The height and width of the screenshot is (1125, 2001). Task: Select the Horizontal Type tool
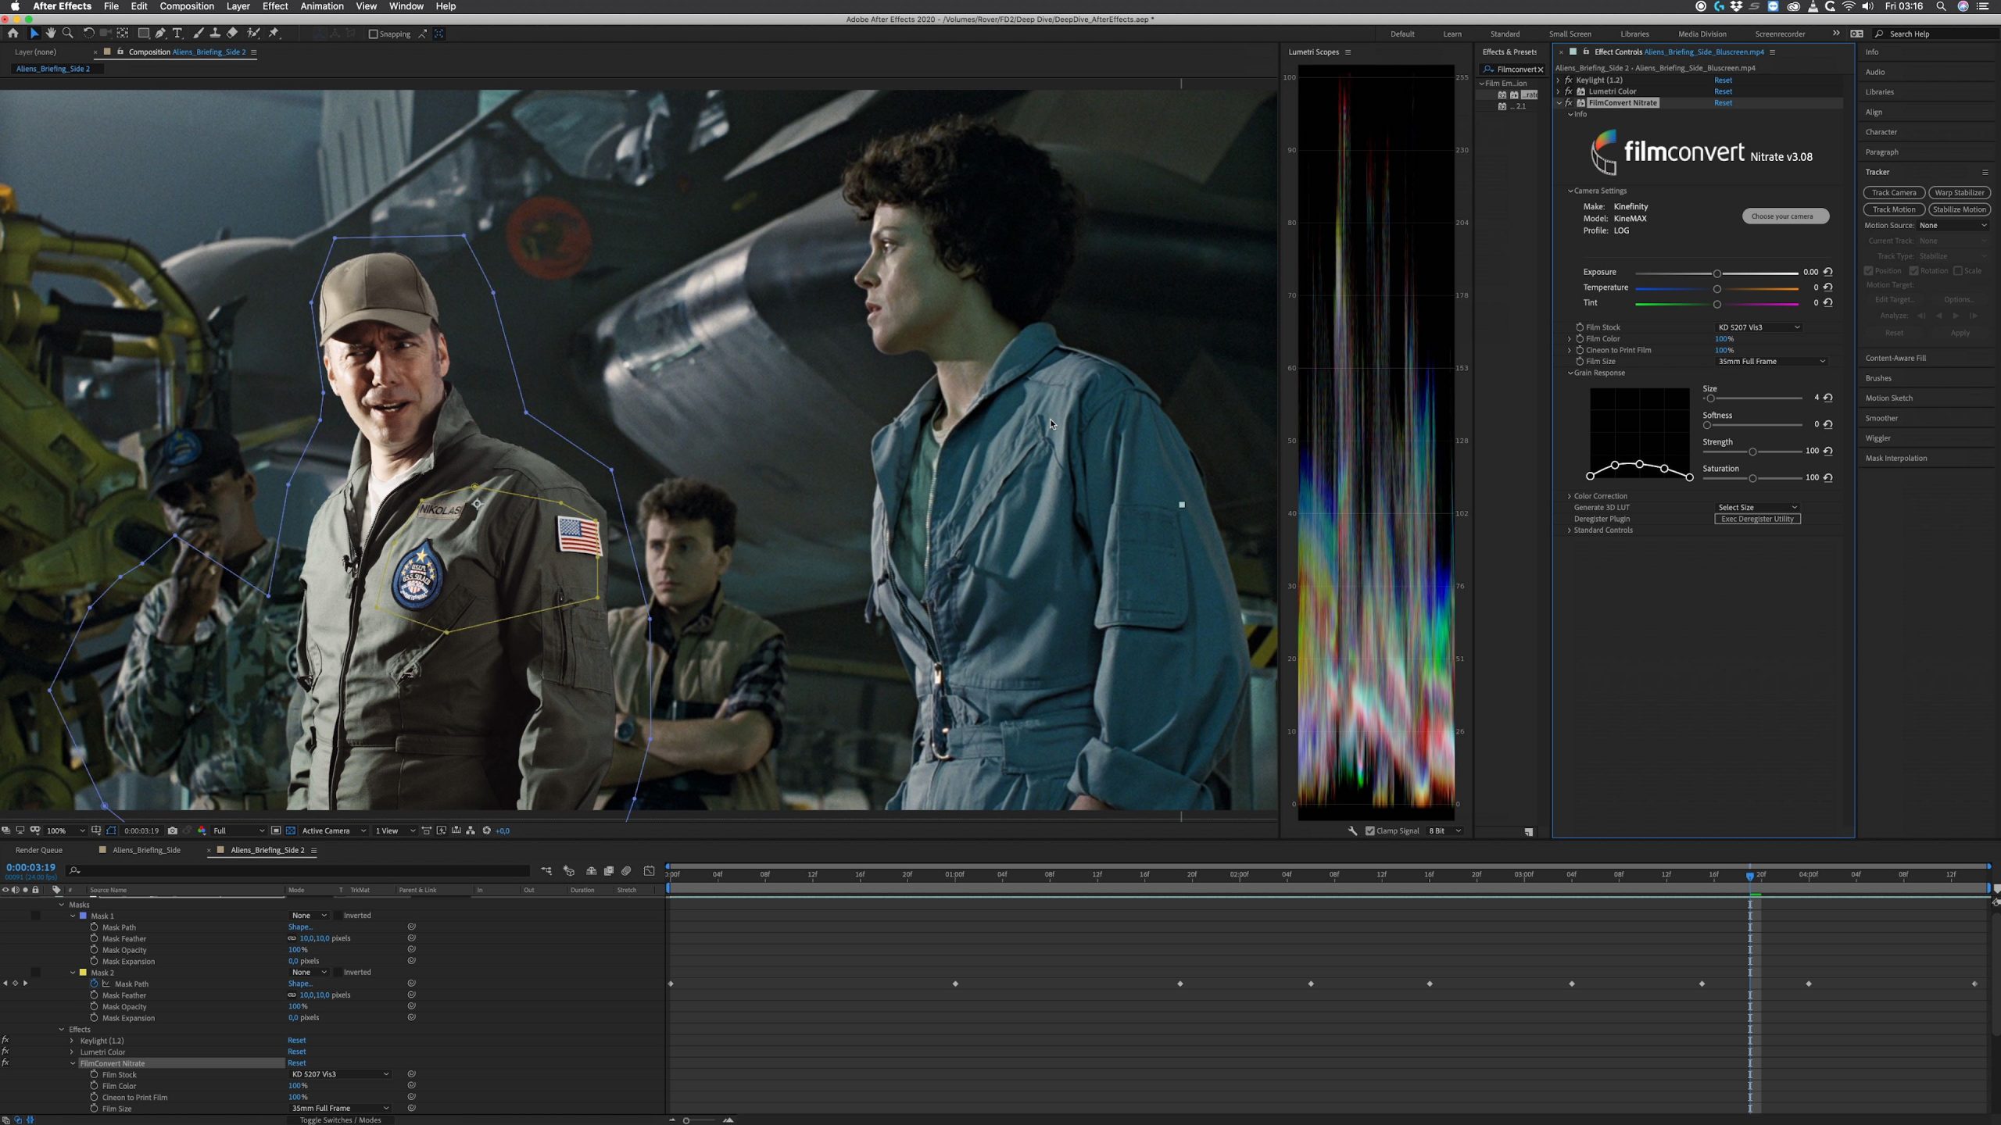tap(177, 34)
